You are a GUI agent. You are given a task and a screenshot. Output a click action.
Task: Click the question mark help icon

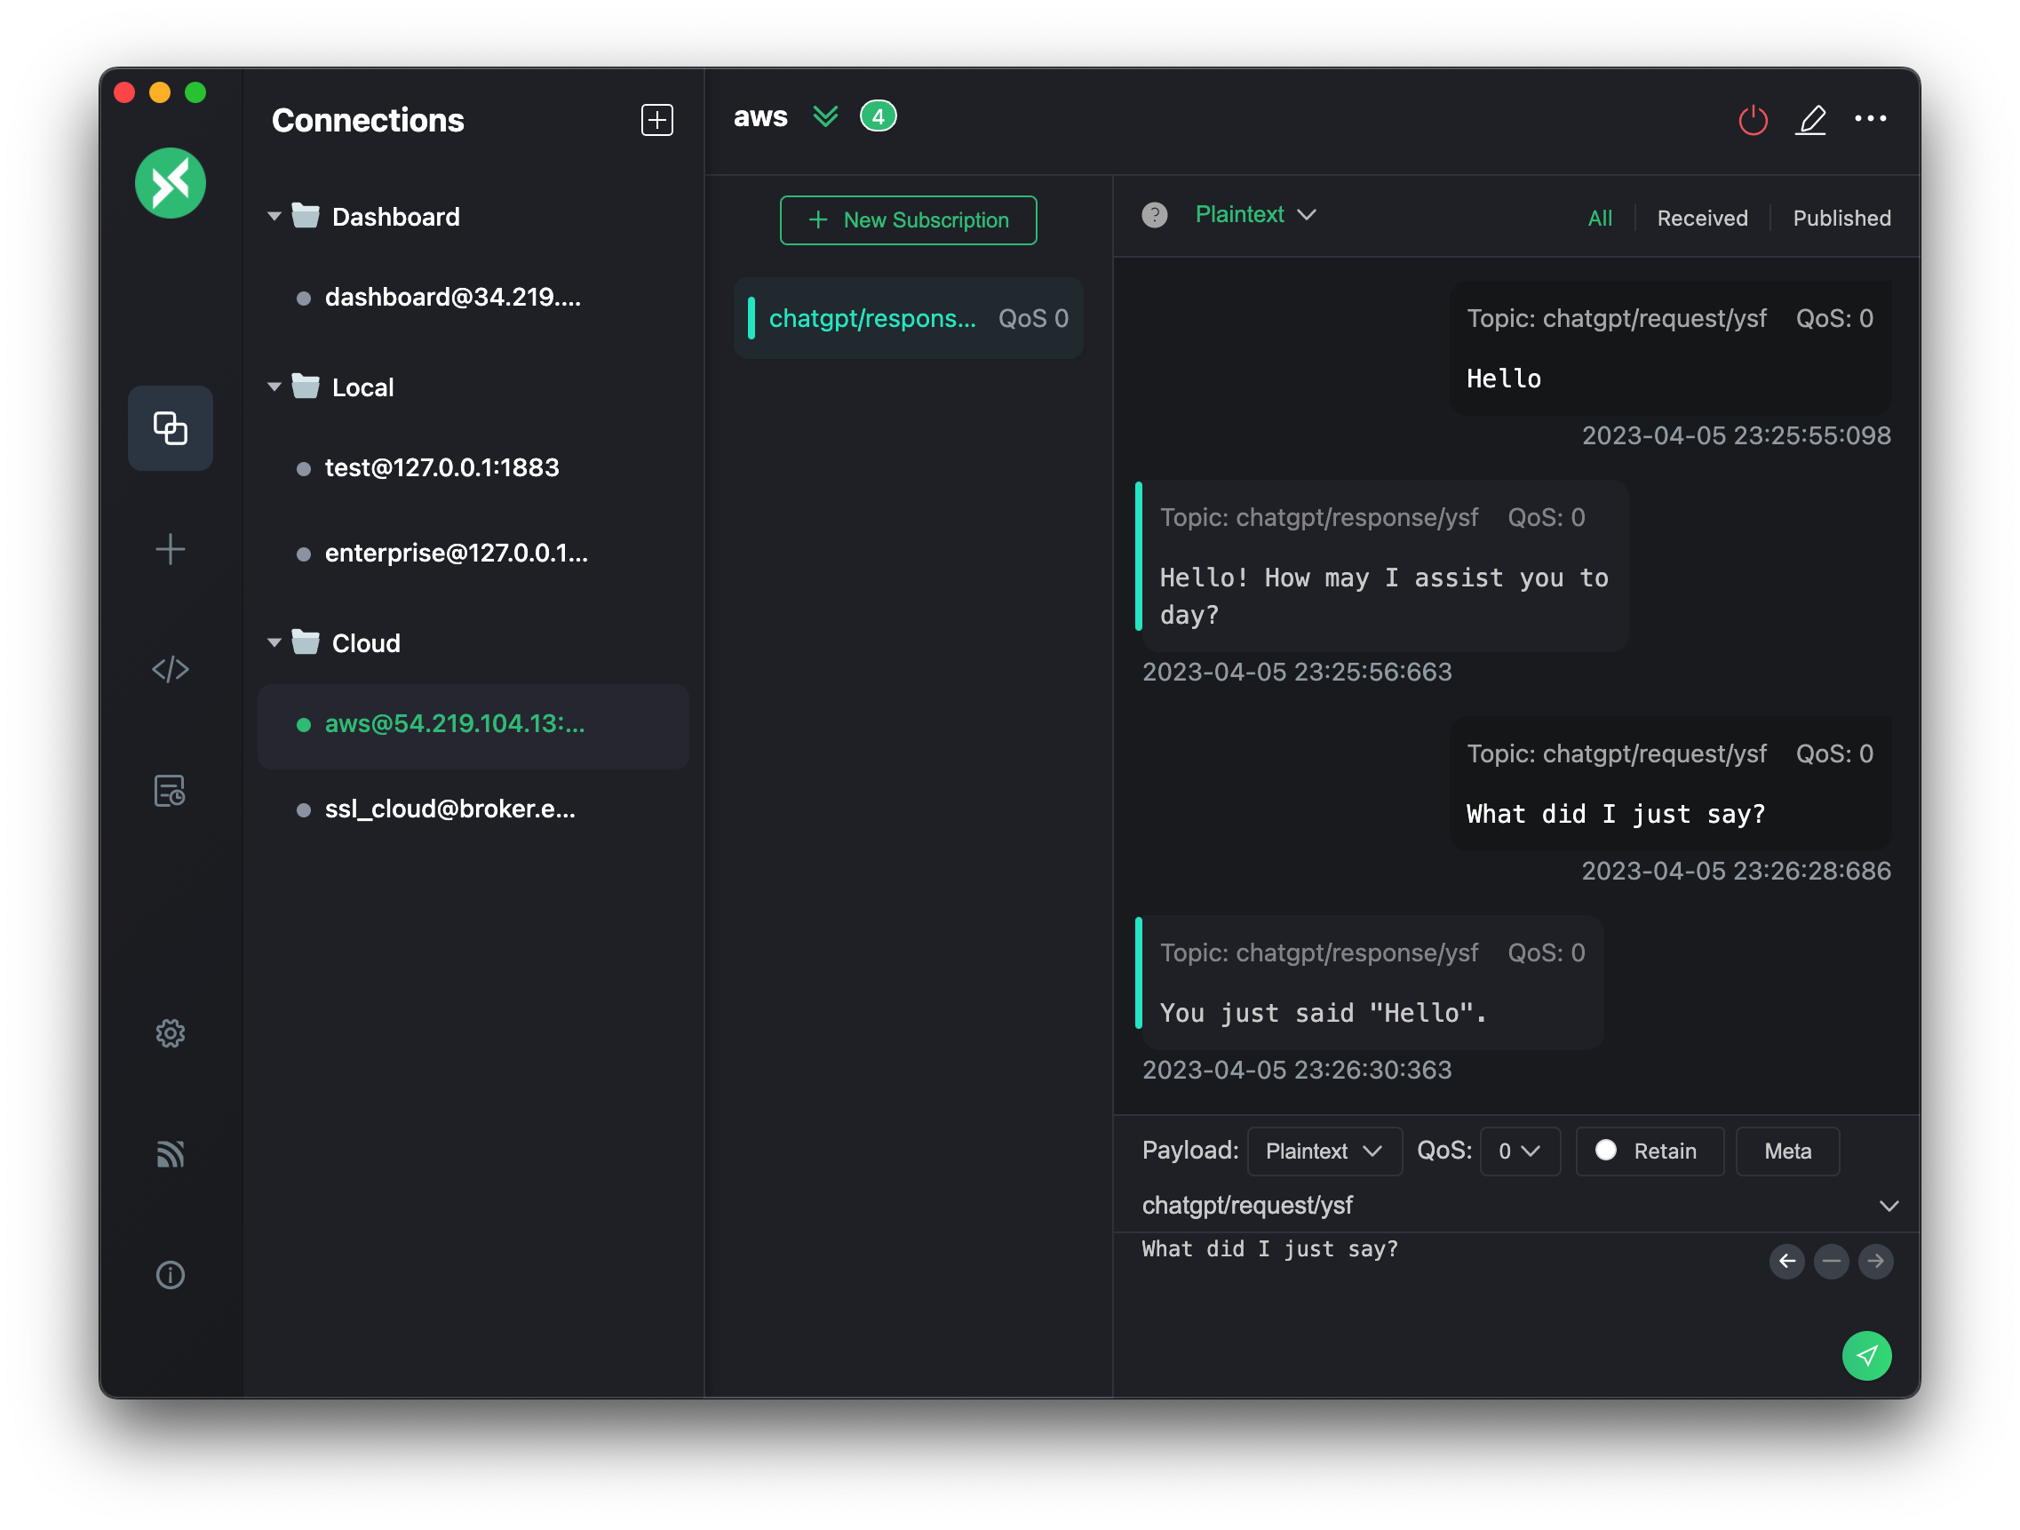[x=1154, y=216]
